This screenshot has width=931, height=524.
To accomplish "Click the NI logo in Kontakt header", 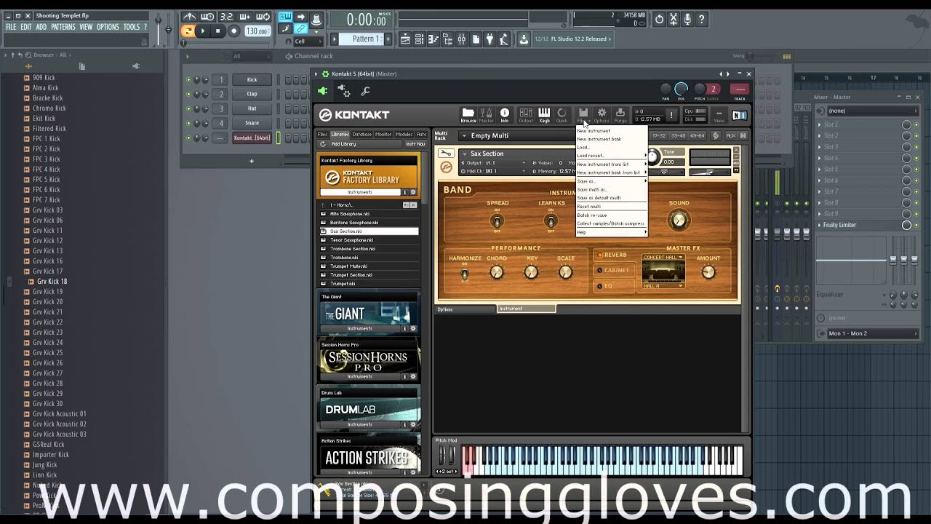I will 740,115.
